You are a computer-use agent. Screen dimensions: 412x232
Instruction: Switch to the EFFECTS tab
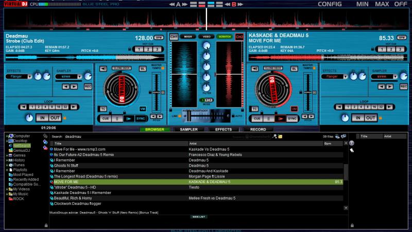click(224, 130)
